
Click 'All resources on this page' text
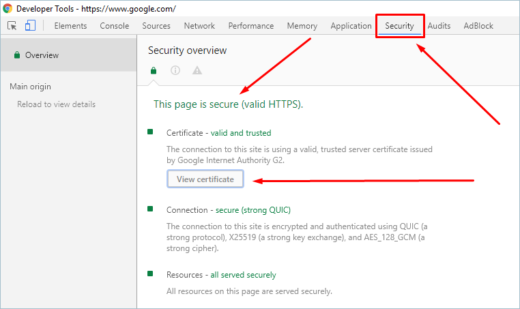tap(249, 291)
